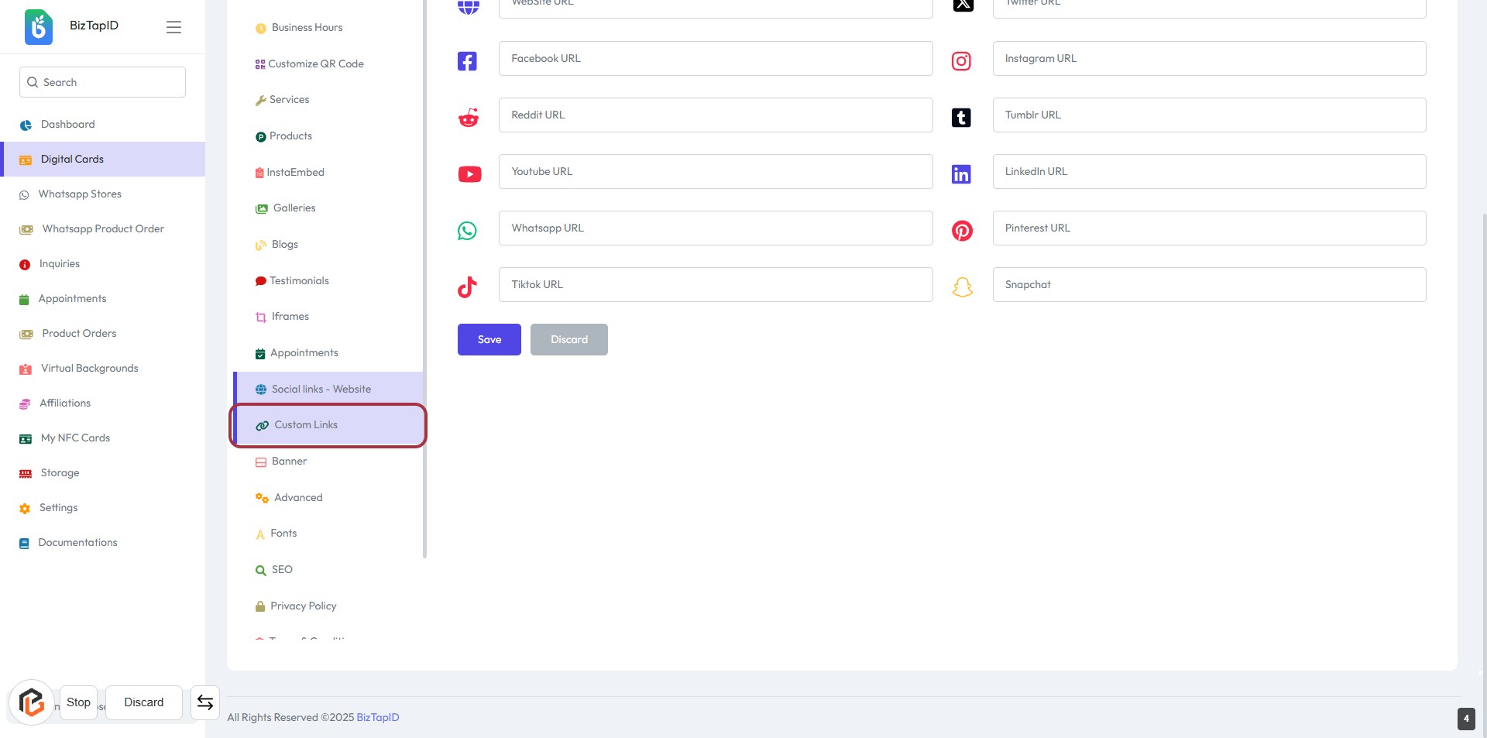Open Digital Cards in sidebar

72,159
